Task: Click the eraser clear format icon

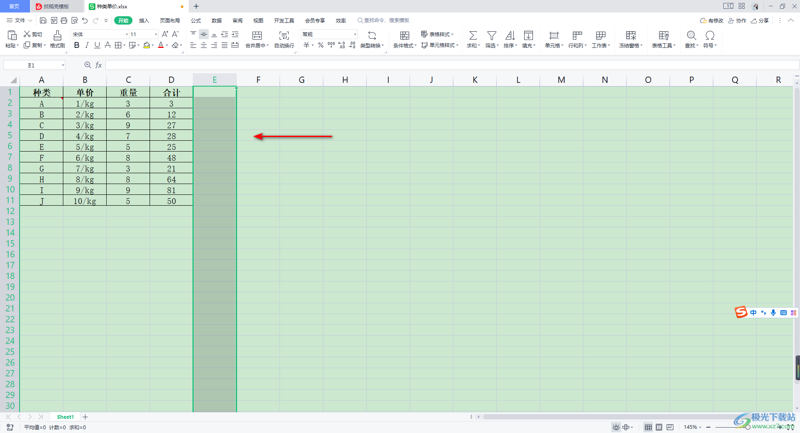Action: [175, 45]
